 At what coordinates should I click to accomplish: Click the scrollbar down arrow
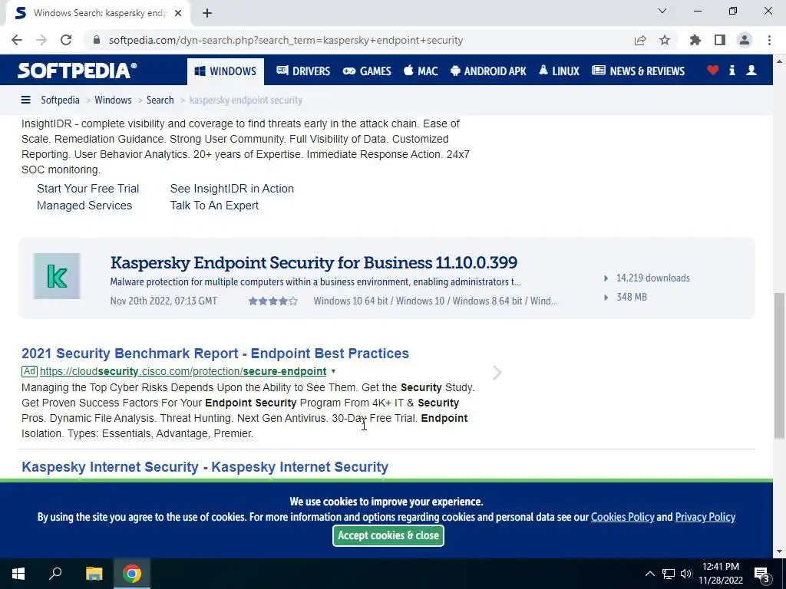779,551
